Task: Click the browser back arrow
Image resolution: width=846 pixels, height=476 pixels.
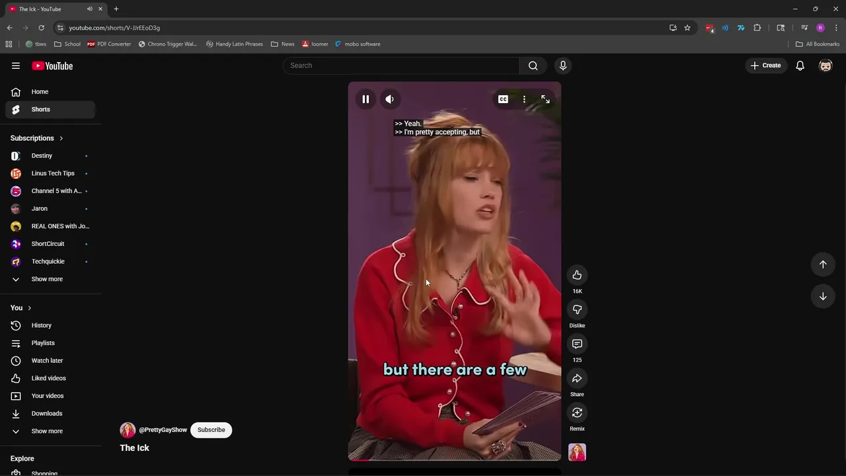Action: tap(10, 28)
